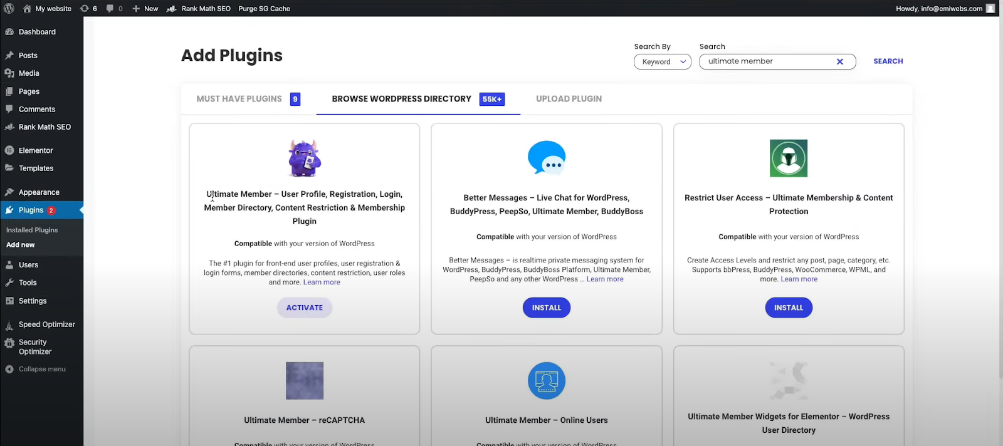Click the Better Messages chat bubble icon

[547, 157]
